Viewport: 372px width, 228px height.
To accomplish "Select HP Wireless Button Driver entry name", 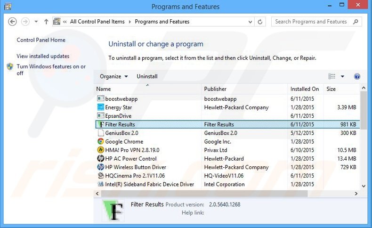I will point(136,167).
